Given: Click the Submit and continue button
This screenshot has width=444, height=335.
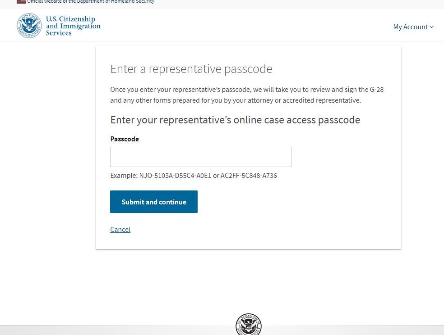Looking at the screenshot, I should (x=154, y=202).
